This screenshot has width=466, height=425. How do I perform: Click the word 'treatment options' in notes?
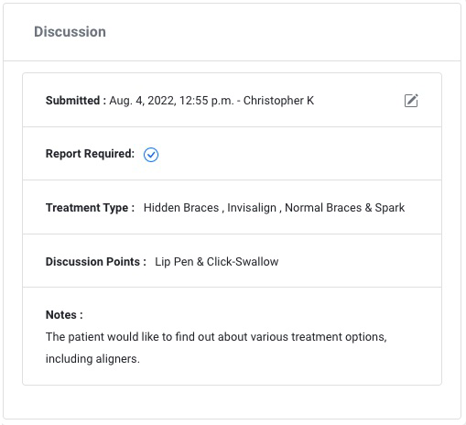point(339,337)
